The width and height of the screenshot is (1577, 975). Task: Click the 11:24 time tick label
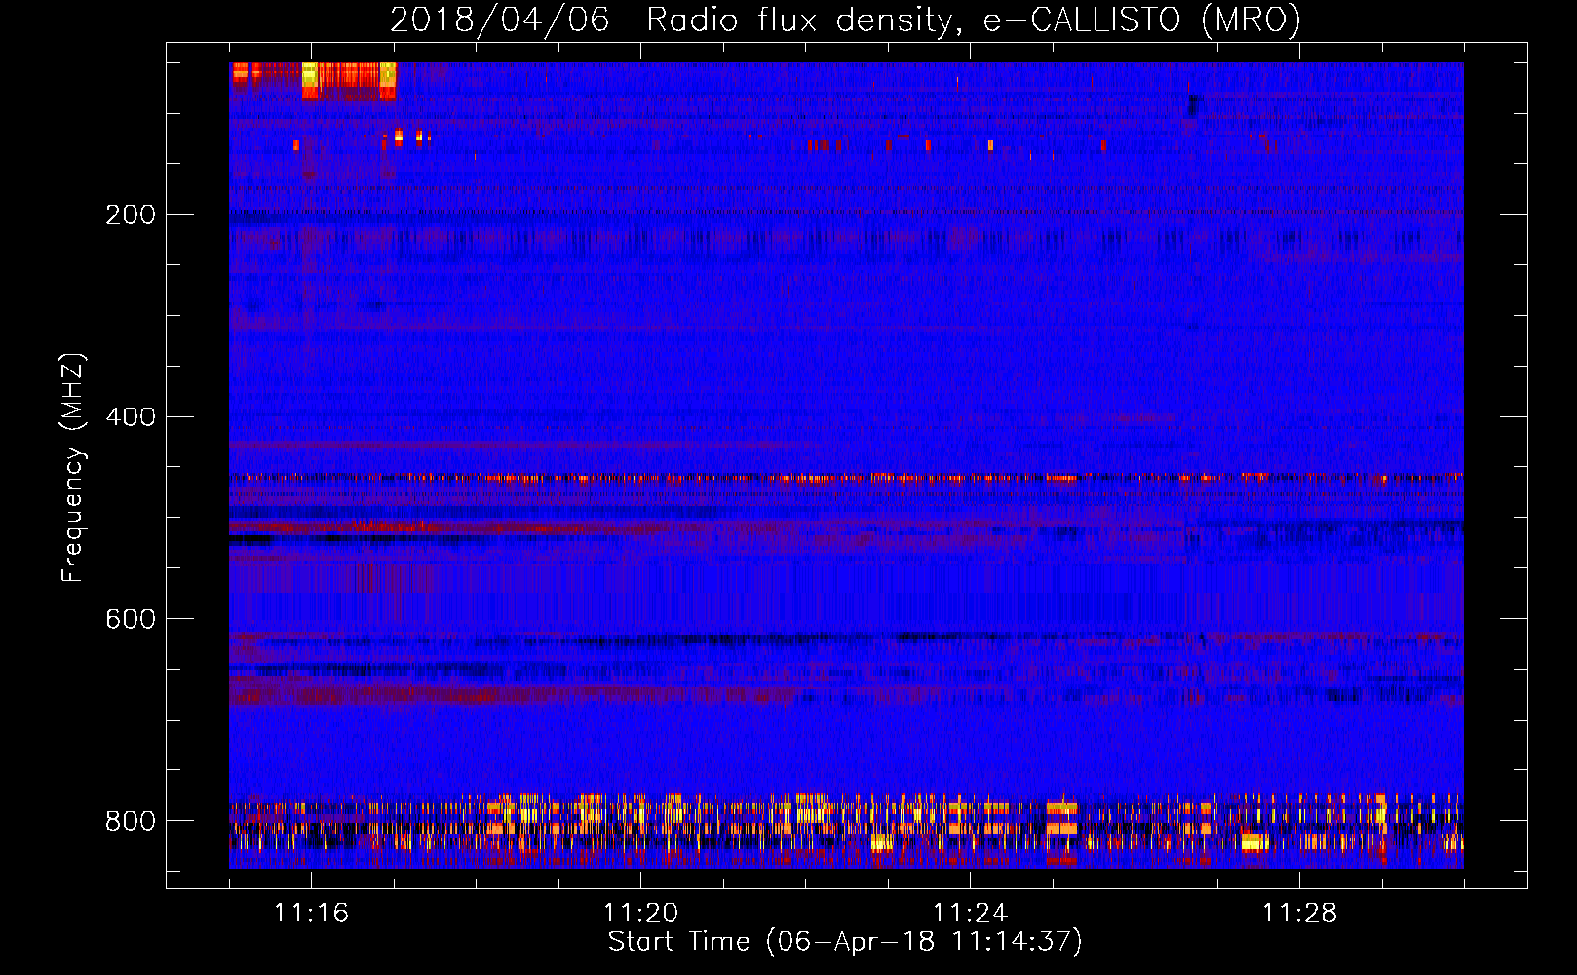970,913
